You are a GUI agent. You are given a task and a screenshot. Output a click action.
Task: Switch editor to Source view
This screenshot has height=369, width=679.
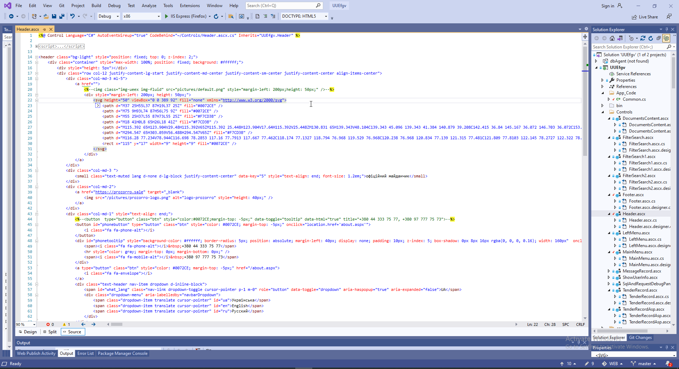[72, 332]
